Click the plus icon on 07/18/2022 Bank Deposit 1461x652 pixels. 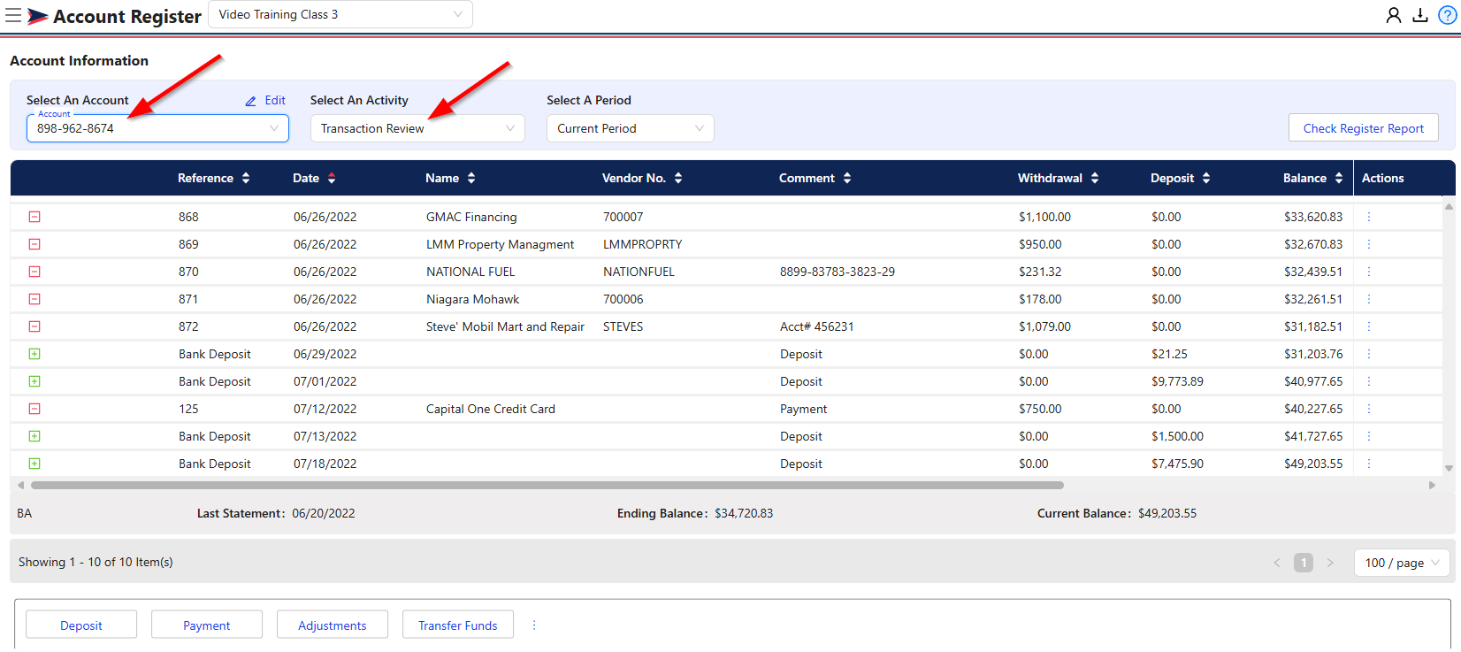[x=34, y=464]
